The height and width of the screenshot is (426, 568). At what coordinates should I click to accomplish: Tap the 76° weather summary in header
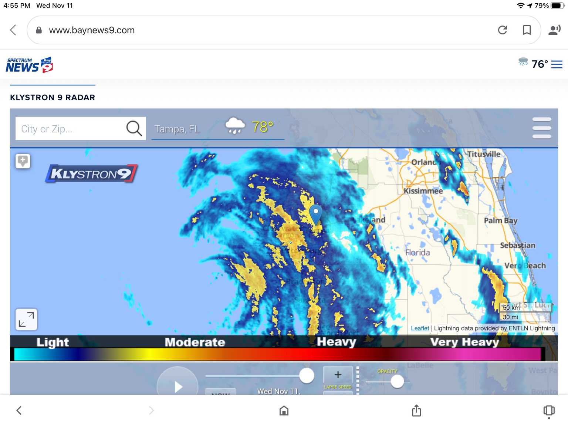533,64
